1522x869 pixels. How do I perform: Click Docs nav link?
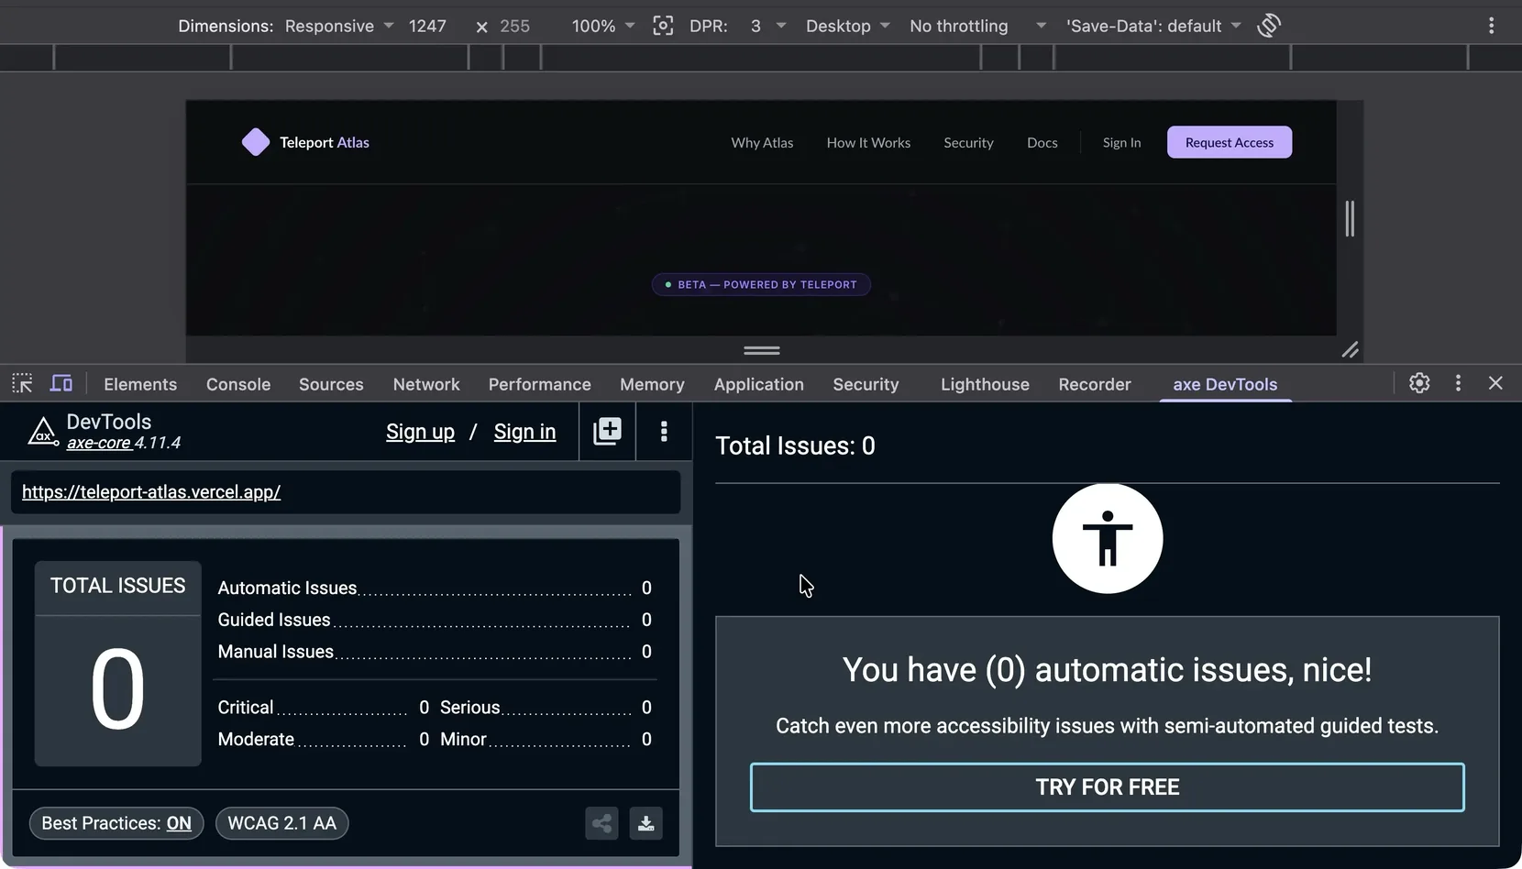coord(1042,142)
